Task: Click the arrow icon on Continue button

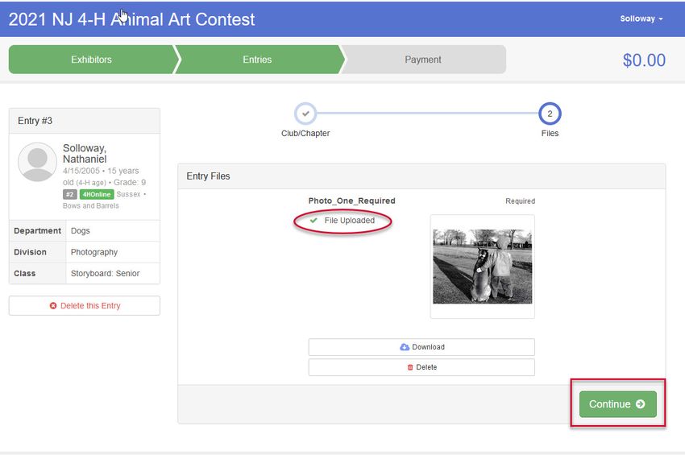Action: 641,404
